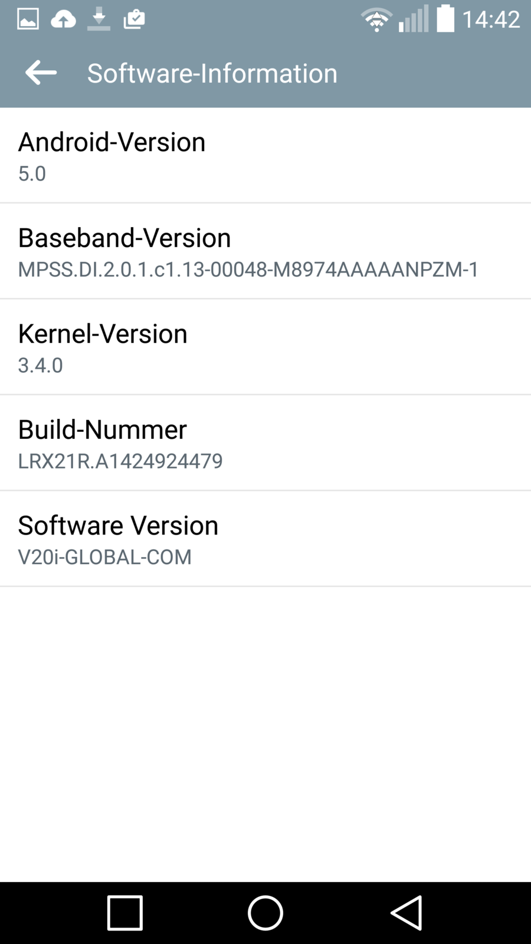Select the Baseband-Version heading

[x=124, y=238]
